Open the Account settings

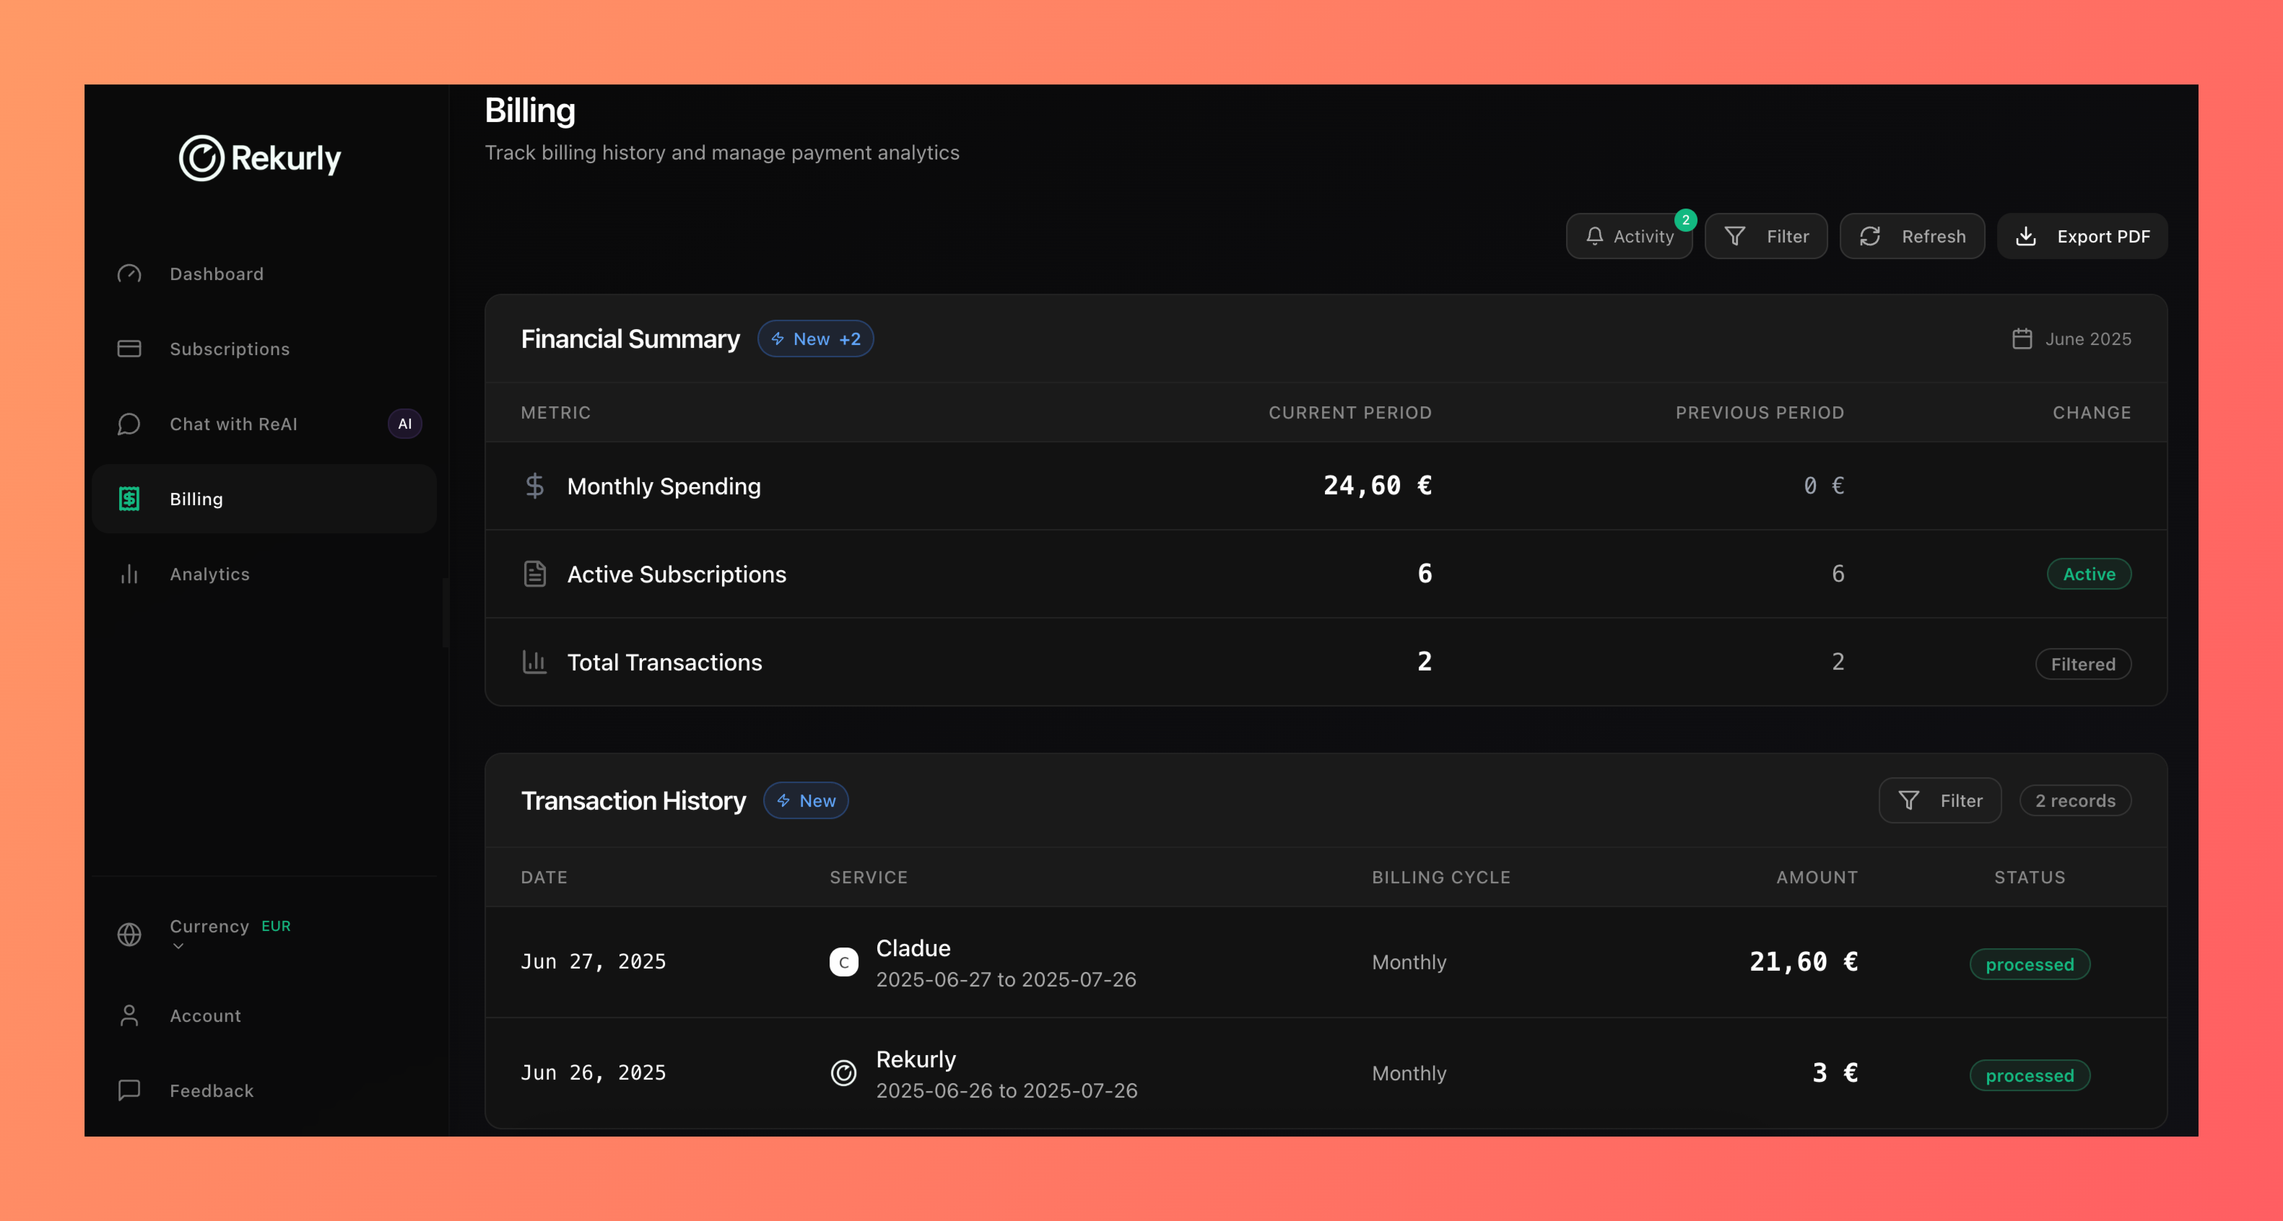point(264,1015)
